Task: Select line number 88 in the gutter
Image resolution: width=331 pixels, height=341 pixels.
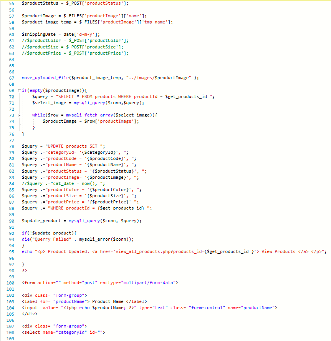Action: click(11, 208)
